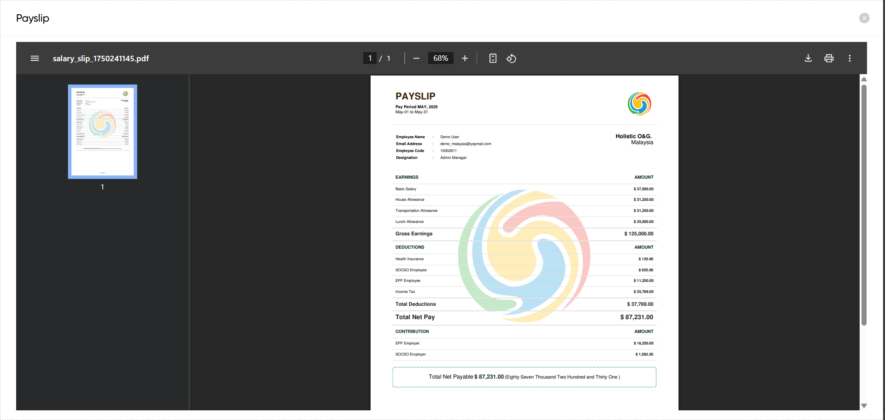Viewport: 885px width, 420px height.
Task: Click the vertical scrollbar thumb
Action: click(864, 205)
